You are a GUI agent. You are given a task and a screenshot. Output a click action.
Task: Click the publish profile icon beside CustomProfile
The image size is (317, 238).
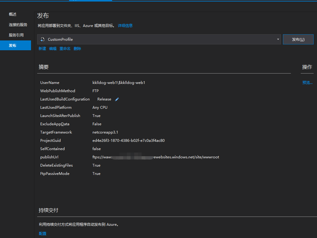click(42, 39)
